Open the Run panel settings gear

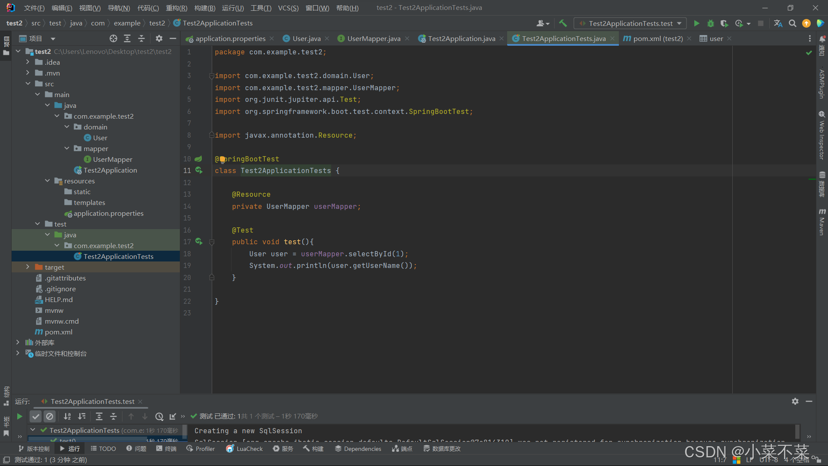tap(795, 401)
